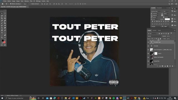Open the Fichier menu

click(5, 1)
